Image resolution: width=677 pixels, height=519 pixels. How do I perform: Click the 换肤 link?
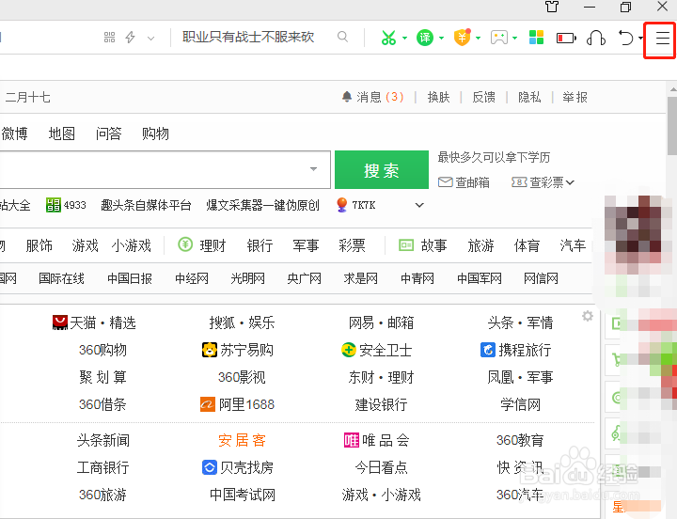[439, 97]
